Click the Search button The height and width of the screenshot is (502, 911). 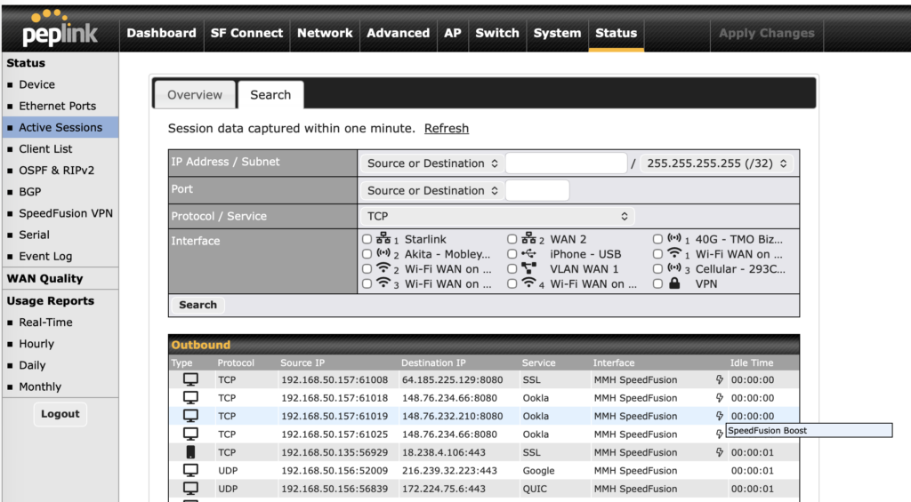(x=198, y=305)
